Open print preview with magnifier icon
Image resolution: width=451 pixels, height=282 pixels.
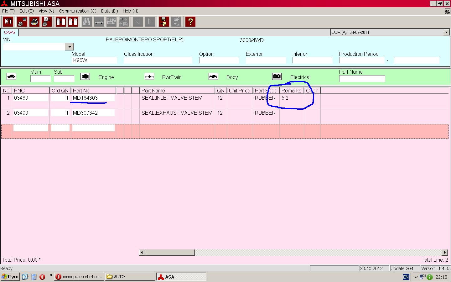[47, 22]
